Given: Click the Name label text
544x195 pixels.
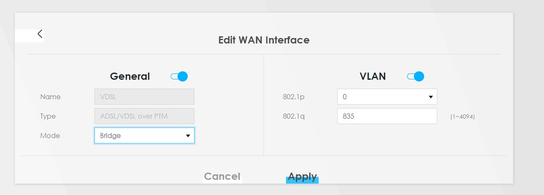Looking at the screenshot, I should coord(50,97).
